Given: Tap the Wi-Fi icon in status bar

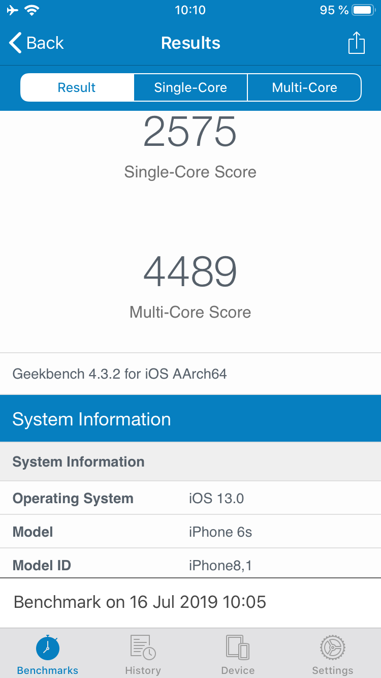Looking at the screenshot, I should [33, 10].
